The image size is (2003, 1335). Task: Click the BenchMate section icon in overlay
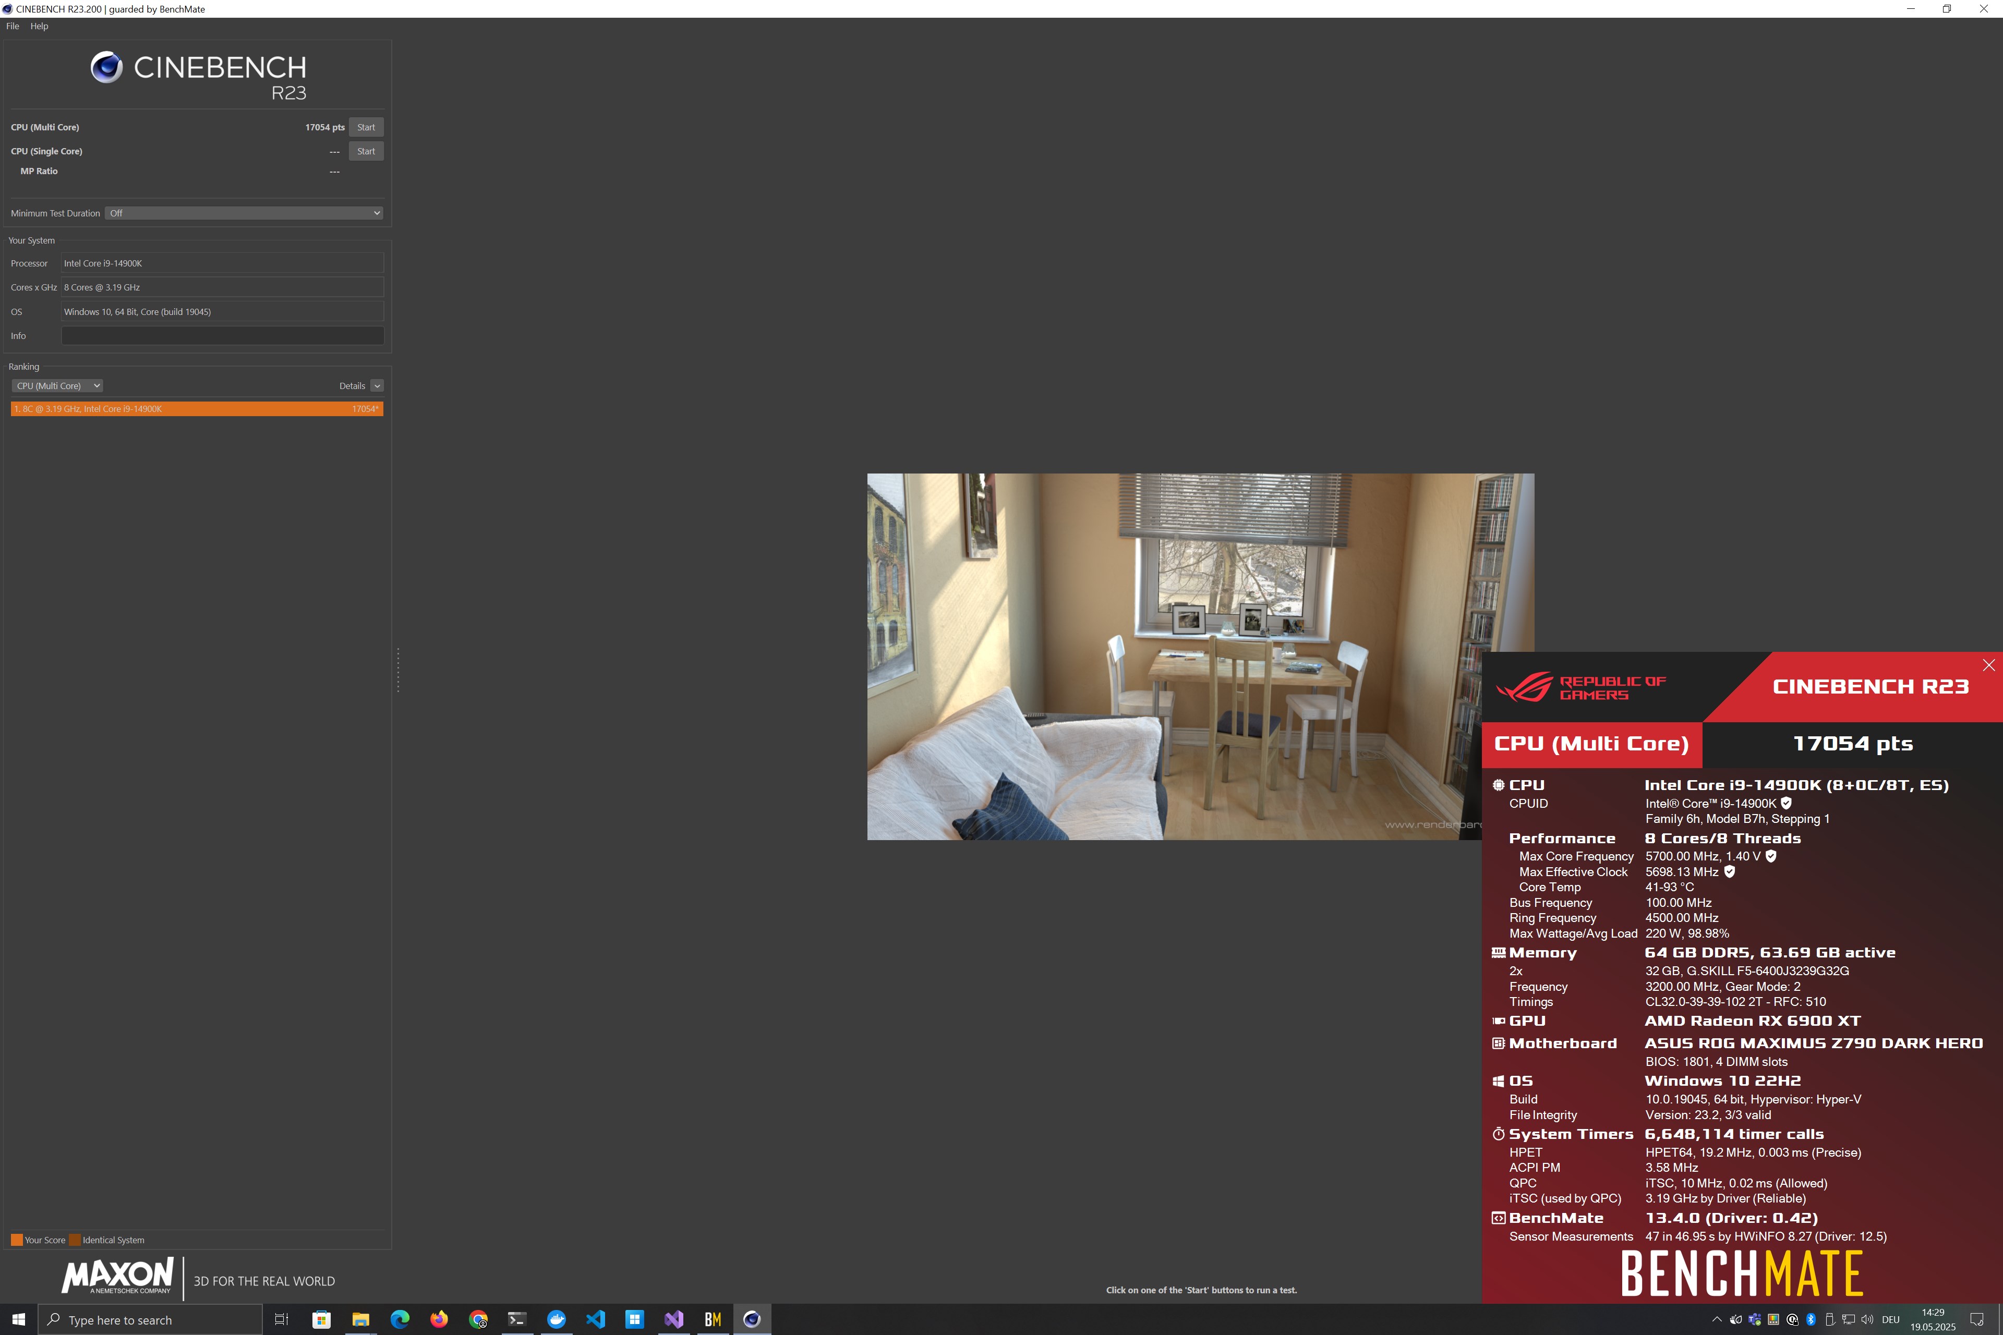tap(1498, 1218)
